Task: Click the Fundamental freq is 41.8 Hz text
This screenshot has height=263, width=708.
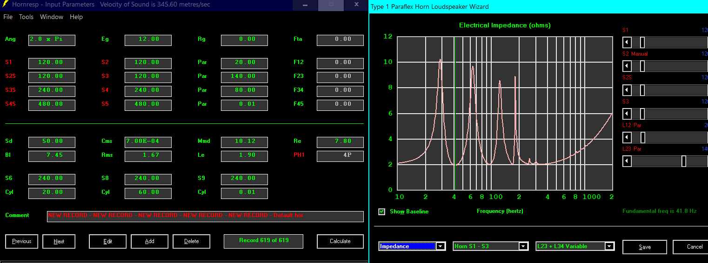Action: pos(660,211)
